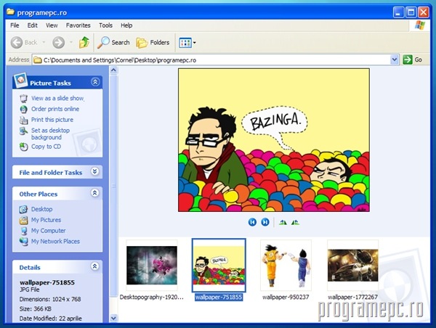Click the slide show icon
The height and width of the screenshot is (328, 436).
[x=24, y=98]
